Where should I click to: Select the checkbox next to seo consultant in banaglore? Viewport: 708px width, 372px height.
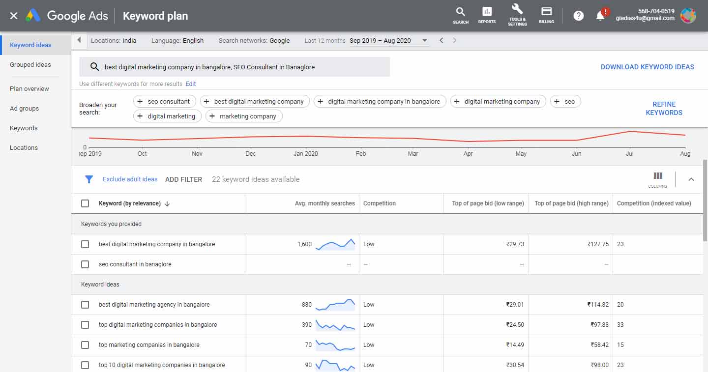click(85, 264)
